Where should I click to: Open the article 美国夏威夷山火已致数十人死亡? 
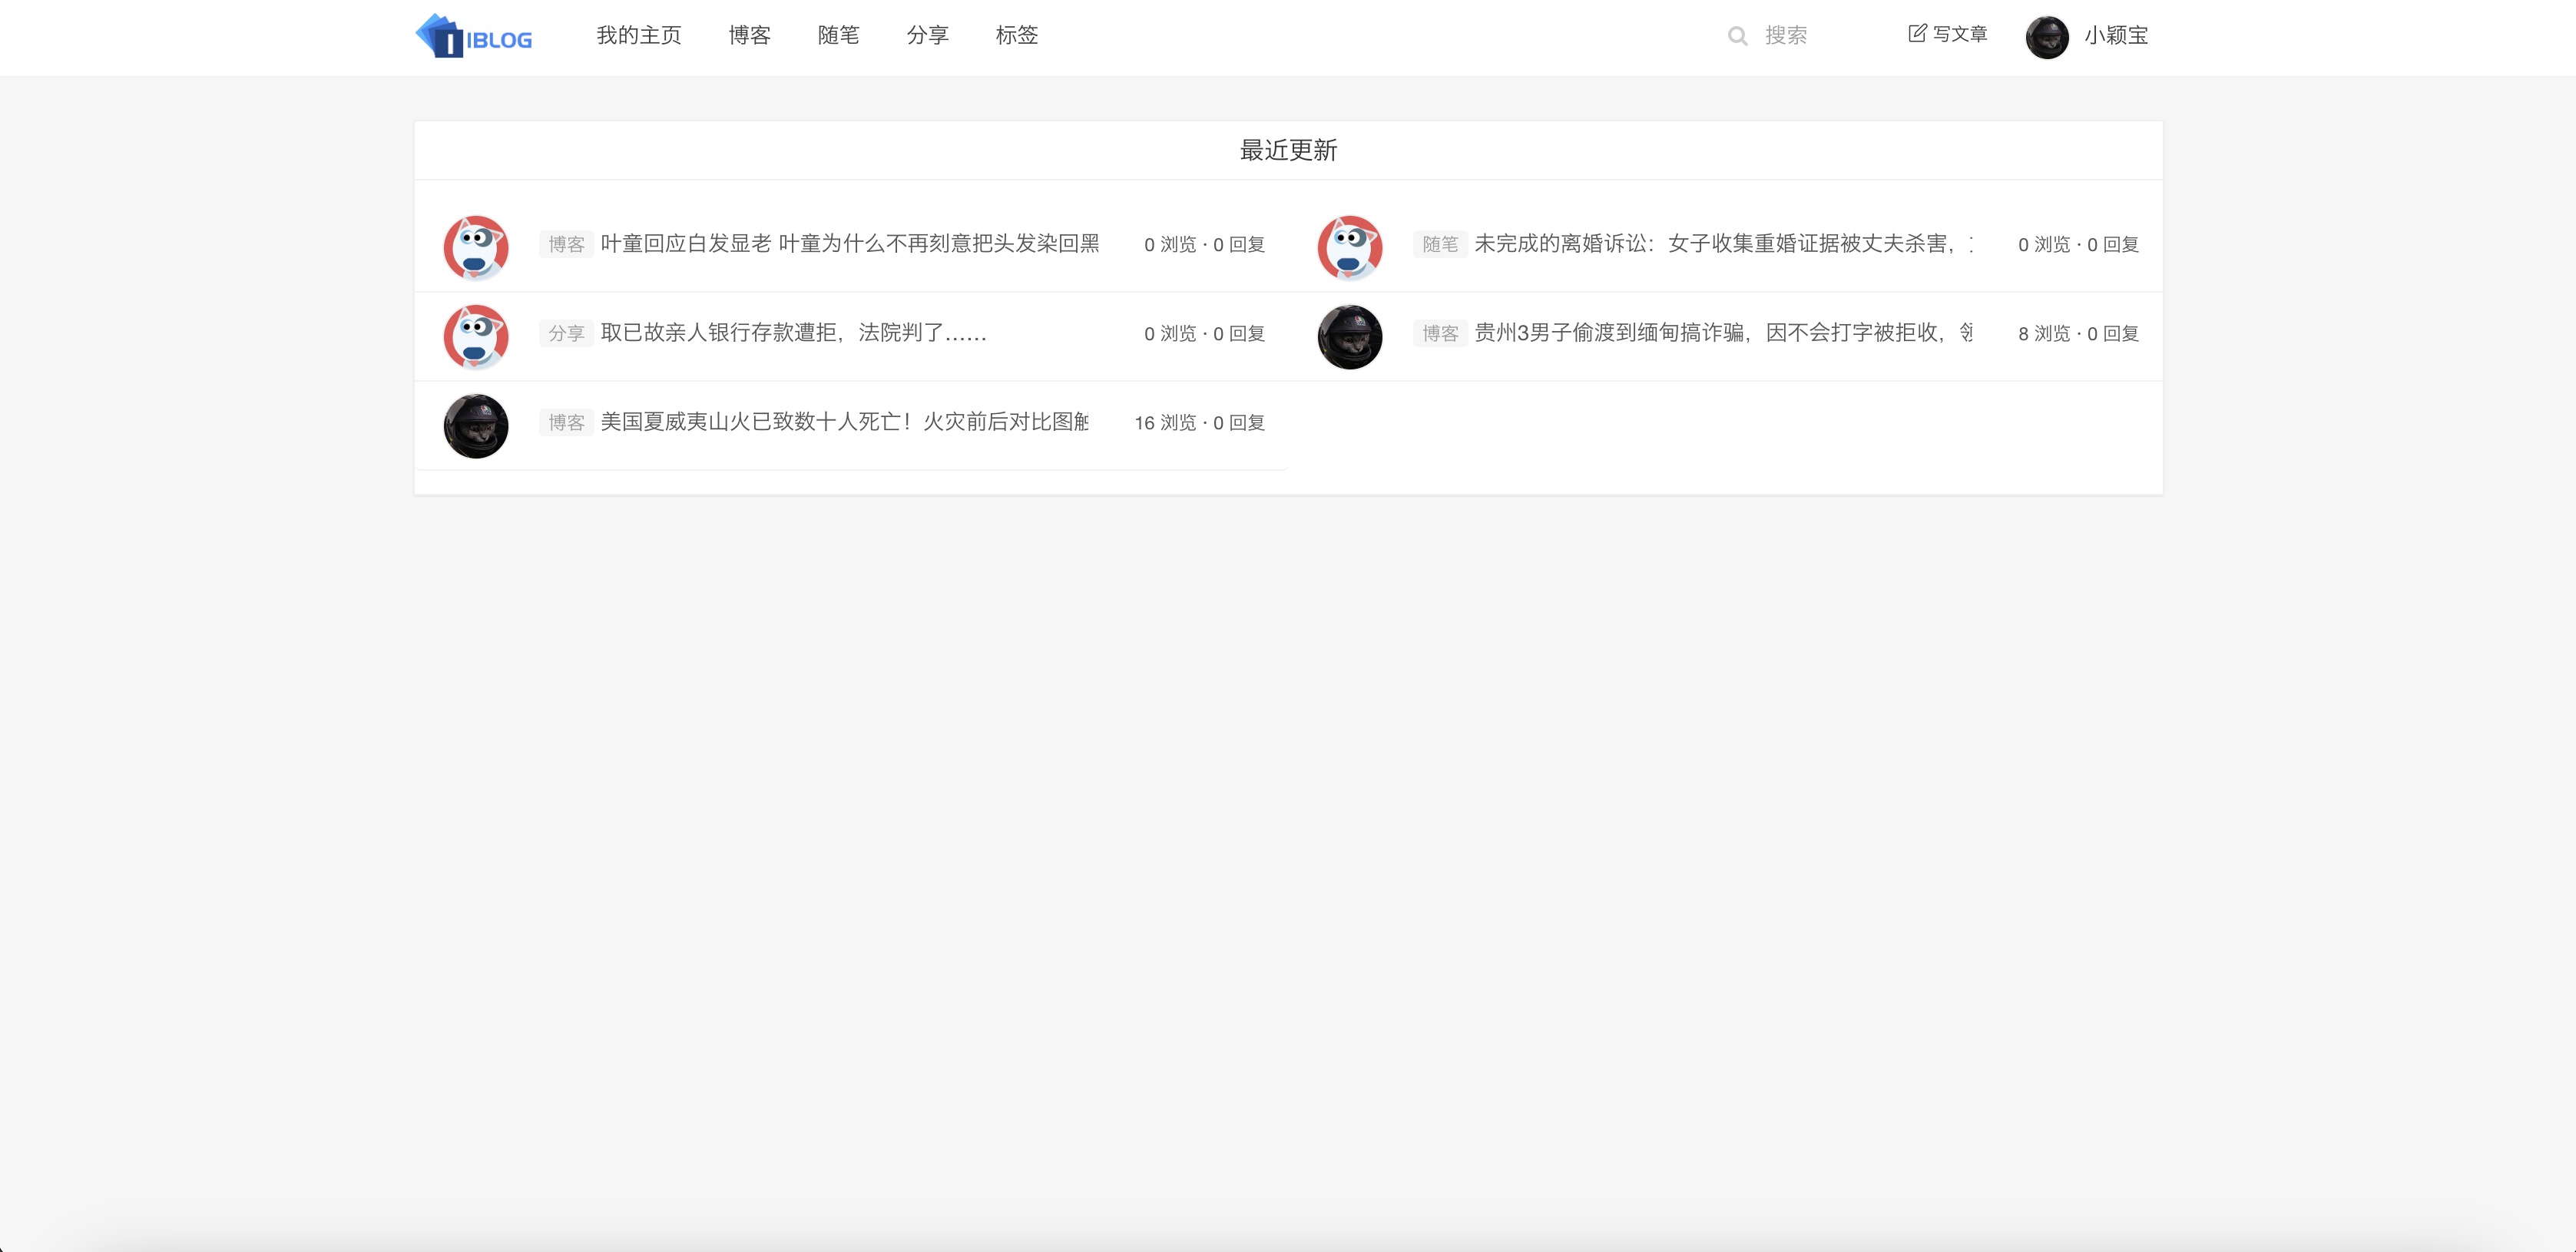coord(845,422)
